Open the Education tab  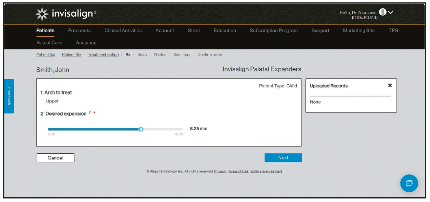click(x=225, y=30)
